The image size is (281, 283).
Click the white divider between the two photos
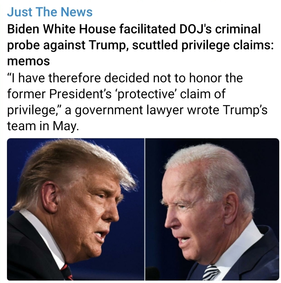pos(144,209)
